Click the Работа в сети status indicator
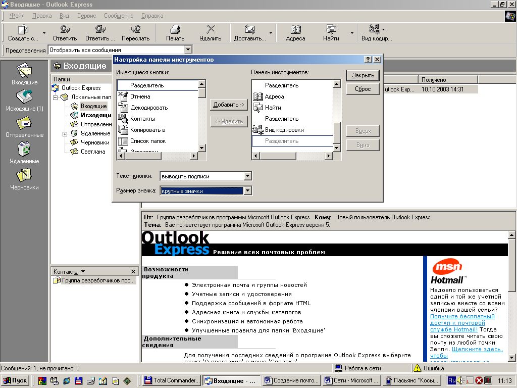The image size is (517, 388). [x=358, y=368]
